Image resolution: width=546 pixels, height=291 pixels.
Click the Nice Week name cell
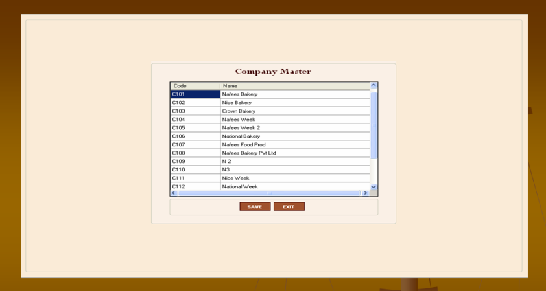[295, 178]
